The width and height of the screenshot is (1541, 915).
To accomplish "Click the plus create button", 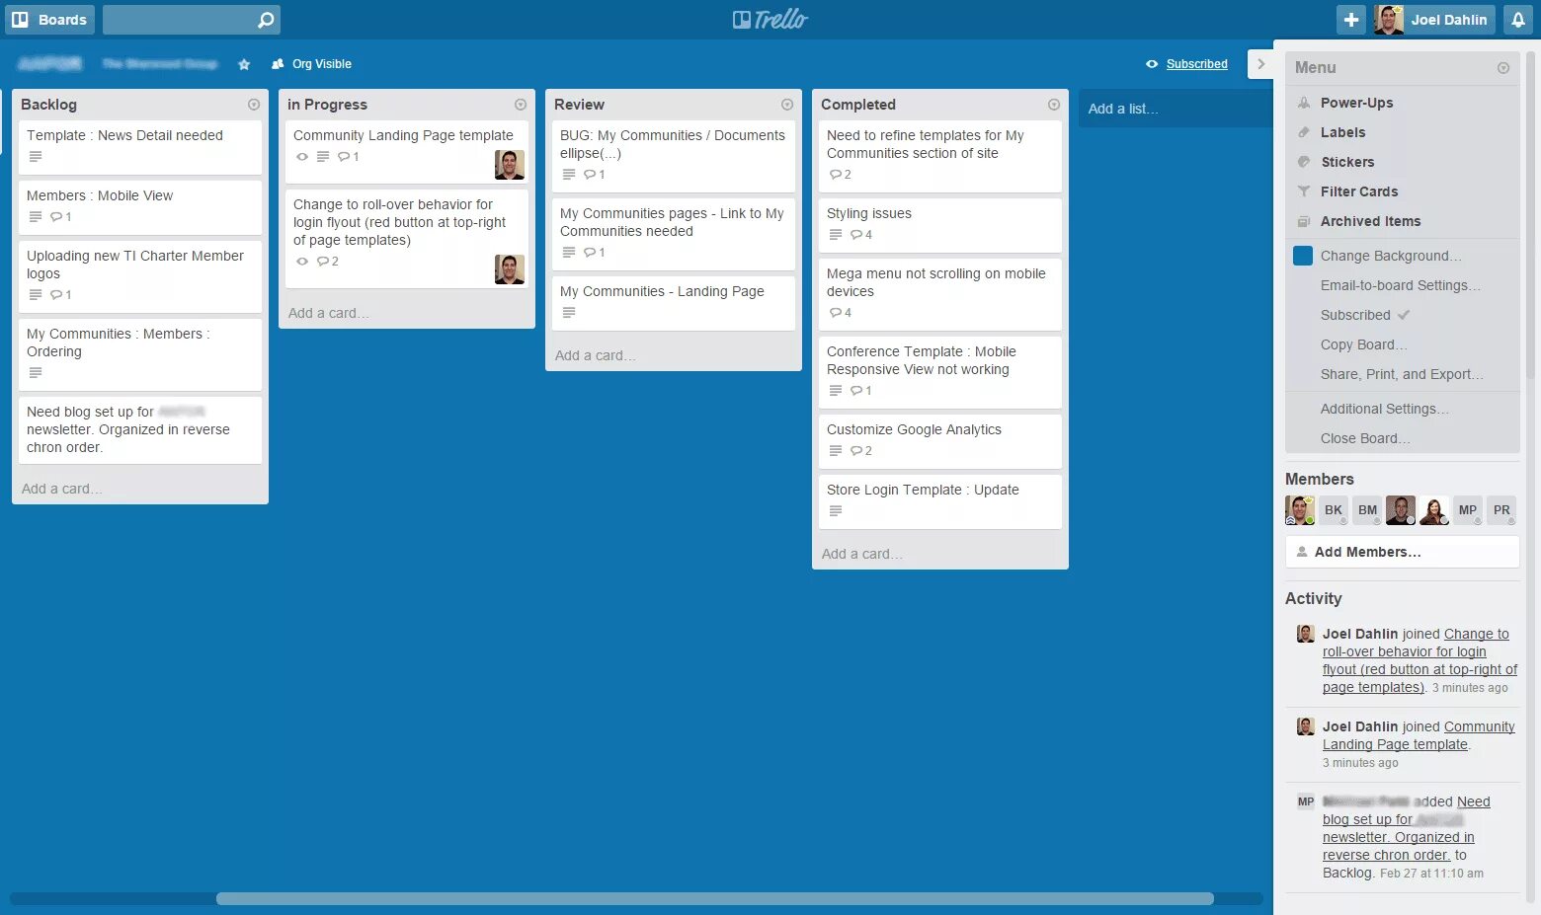I will click(1351, 20).
